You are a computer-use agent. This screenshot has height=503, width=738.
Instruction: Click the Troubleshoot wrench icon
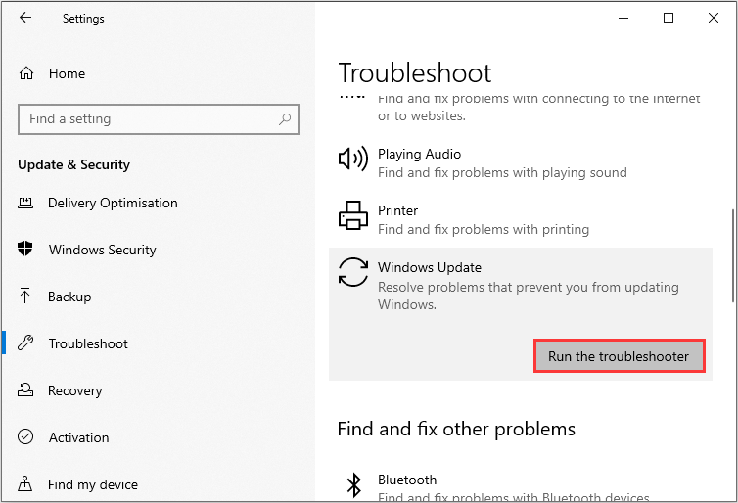(x=26, y=343)
